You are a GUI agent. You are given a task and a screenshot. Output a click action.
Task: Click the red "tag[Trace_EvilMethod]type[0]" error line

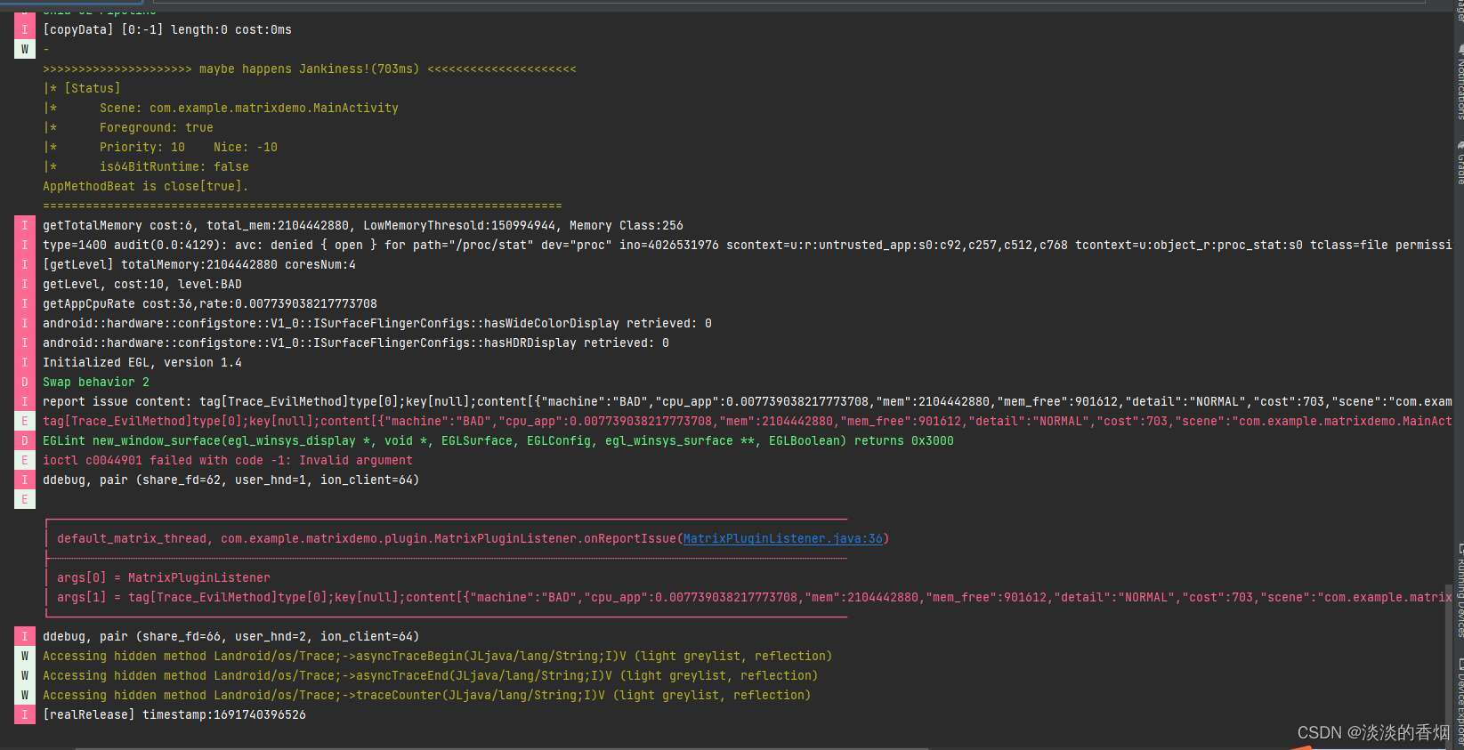(x=748, y=421)
